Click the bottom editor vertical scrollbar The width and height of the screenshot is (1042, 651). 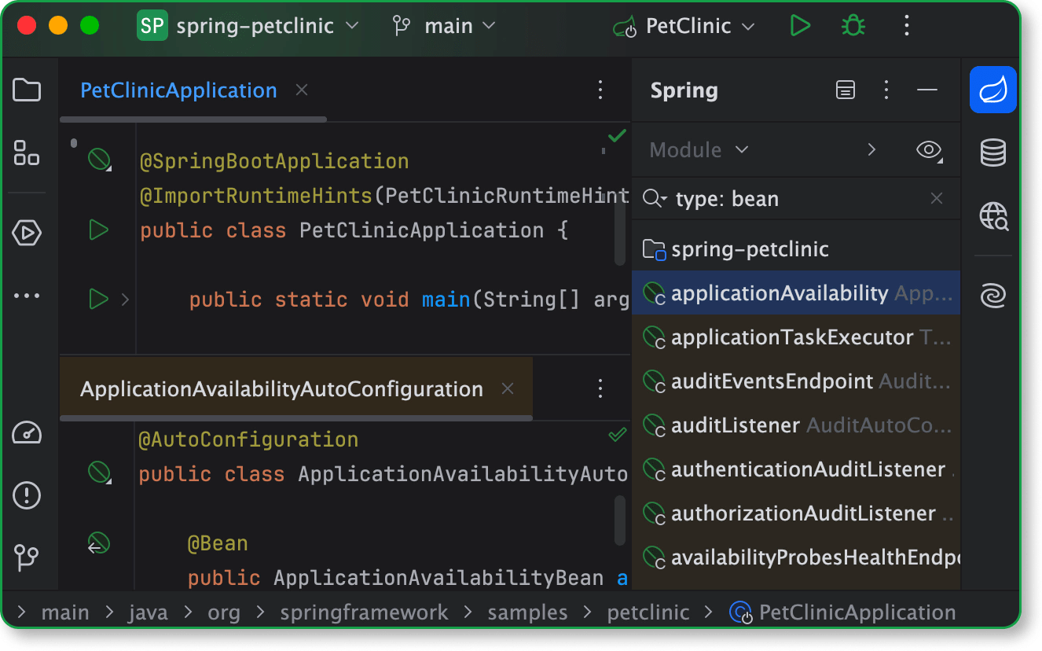(x=620, y=520)
